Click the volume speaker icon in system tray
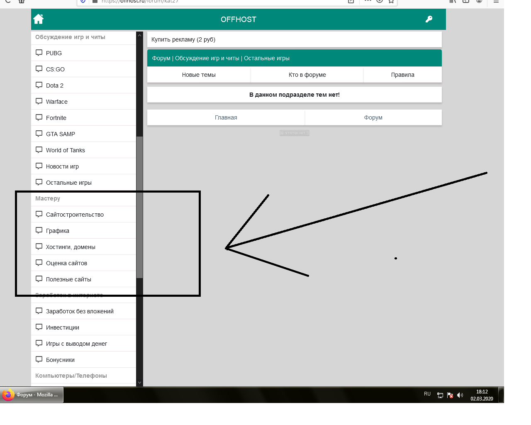 (460, 395)
